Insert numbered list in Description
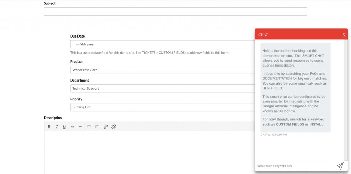 [97, 127]
